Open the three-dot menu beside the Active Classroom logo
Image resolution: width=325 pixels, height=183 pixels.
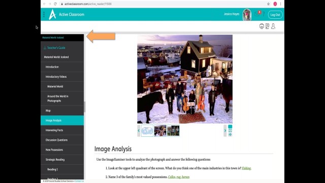(44, 14)
